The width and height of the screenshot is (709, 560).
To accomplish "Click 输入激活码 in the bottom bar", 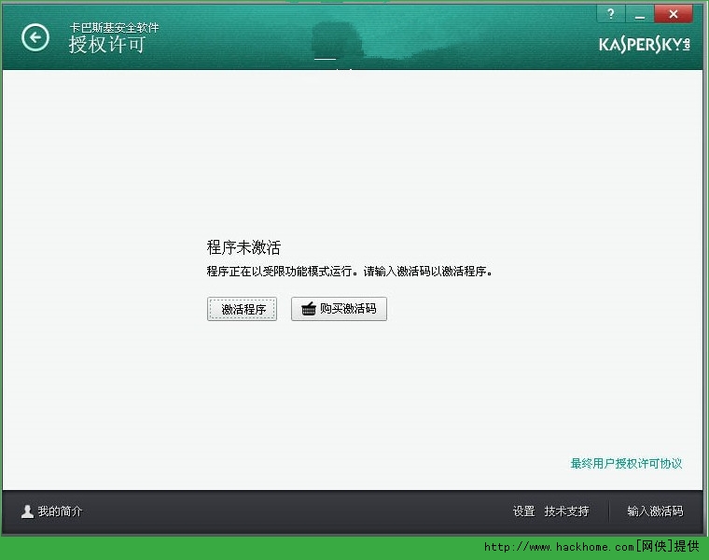I will point(655,511).
